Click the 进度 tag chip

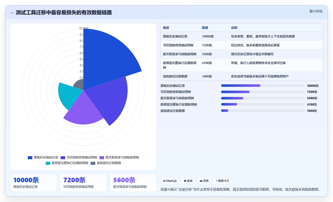(204, 181)
